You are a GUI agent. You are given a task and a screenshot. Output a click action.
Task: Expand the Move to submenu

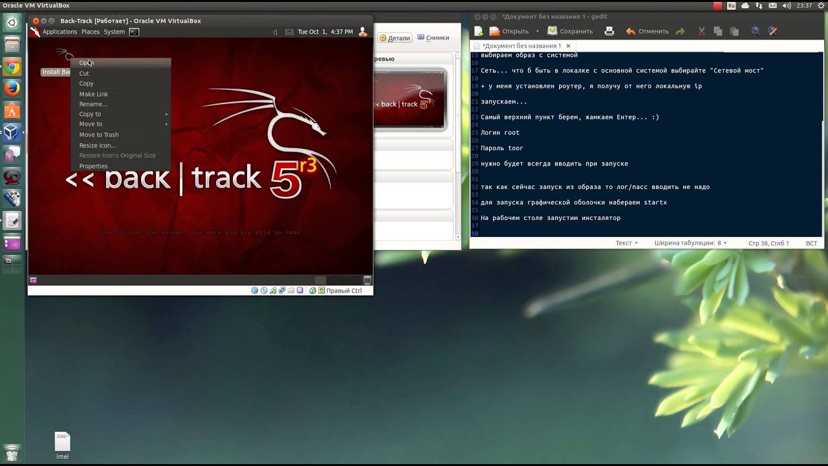120,124
